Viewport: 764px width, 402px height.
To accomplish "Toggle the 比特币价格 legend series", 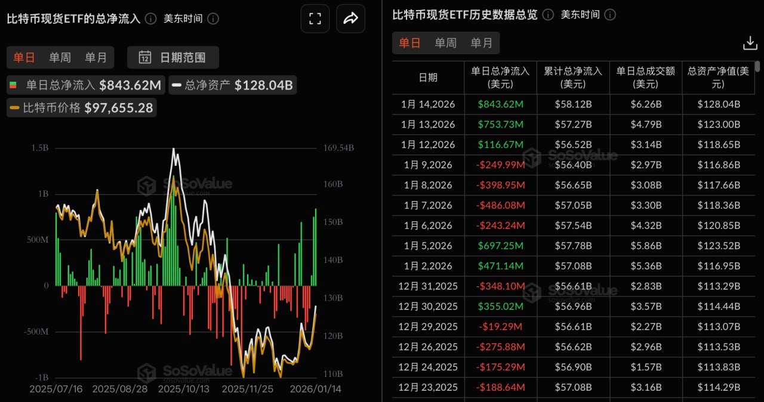I will (x=81, y=108).
